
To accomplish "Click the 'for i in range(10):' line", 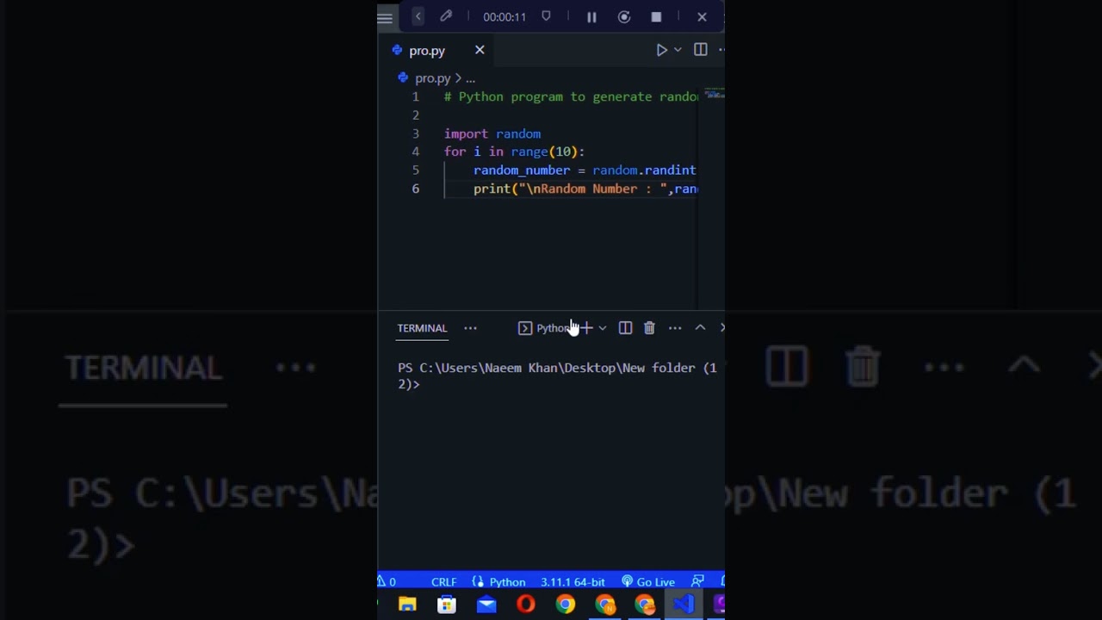I will tap(514, 152).
